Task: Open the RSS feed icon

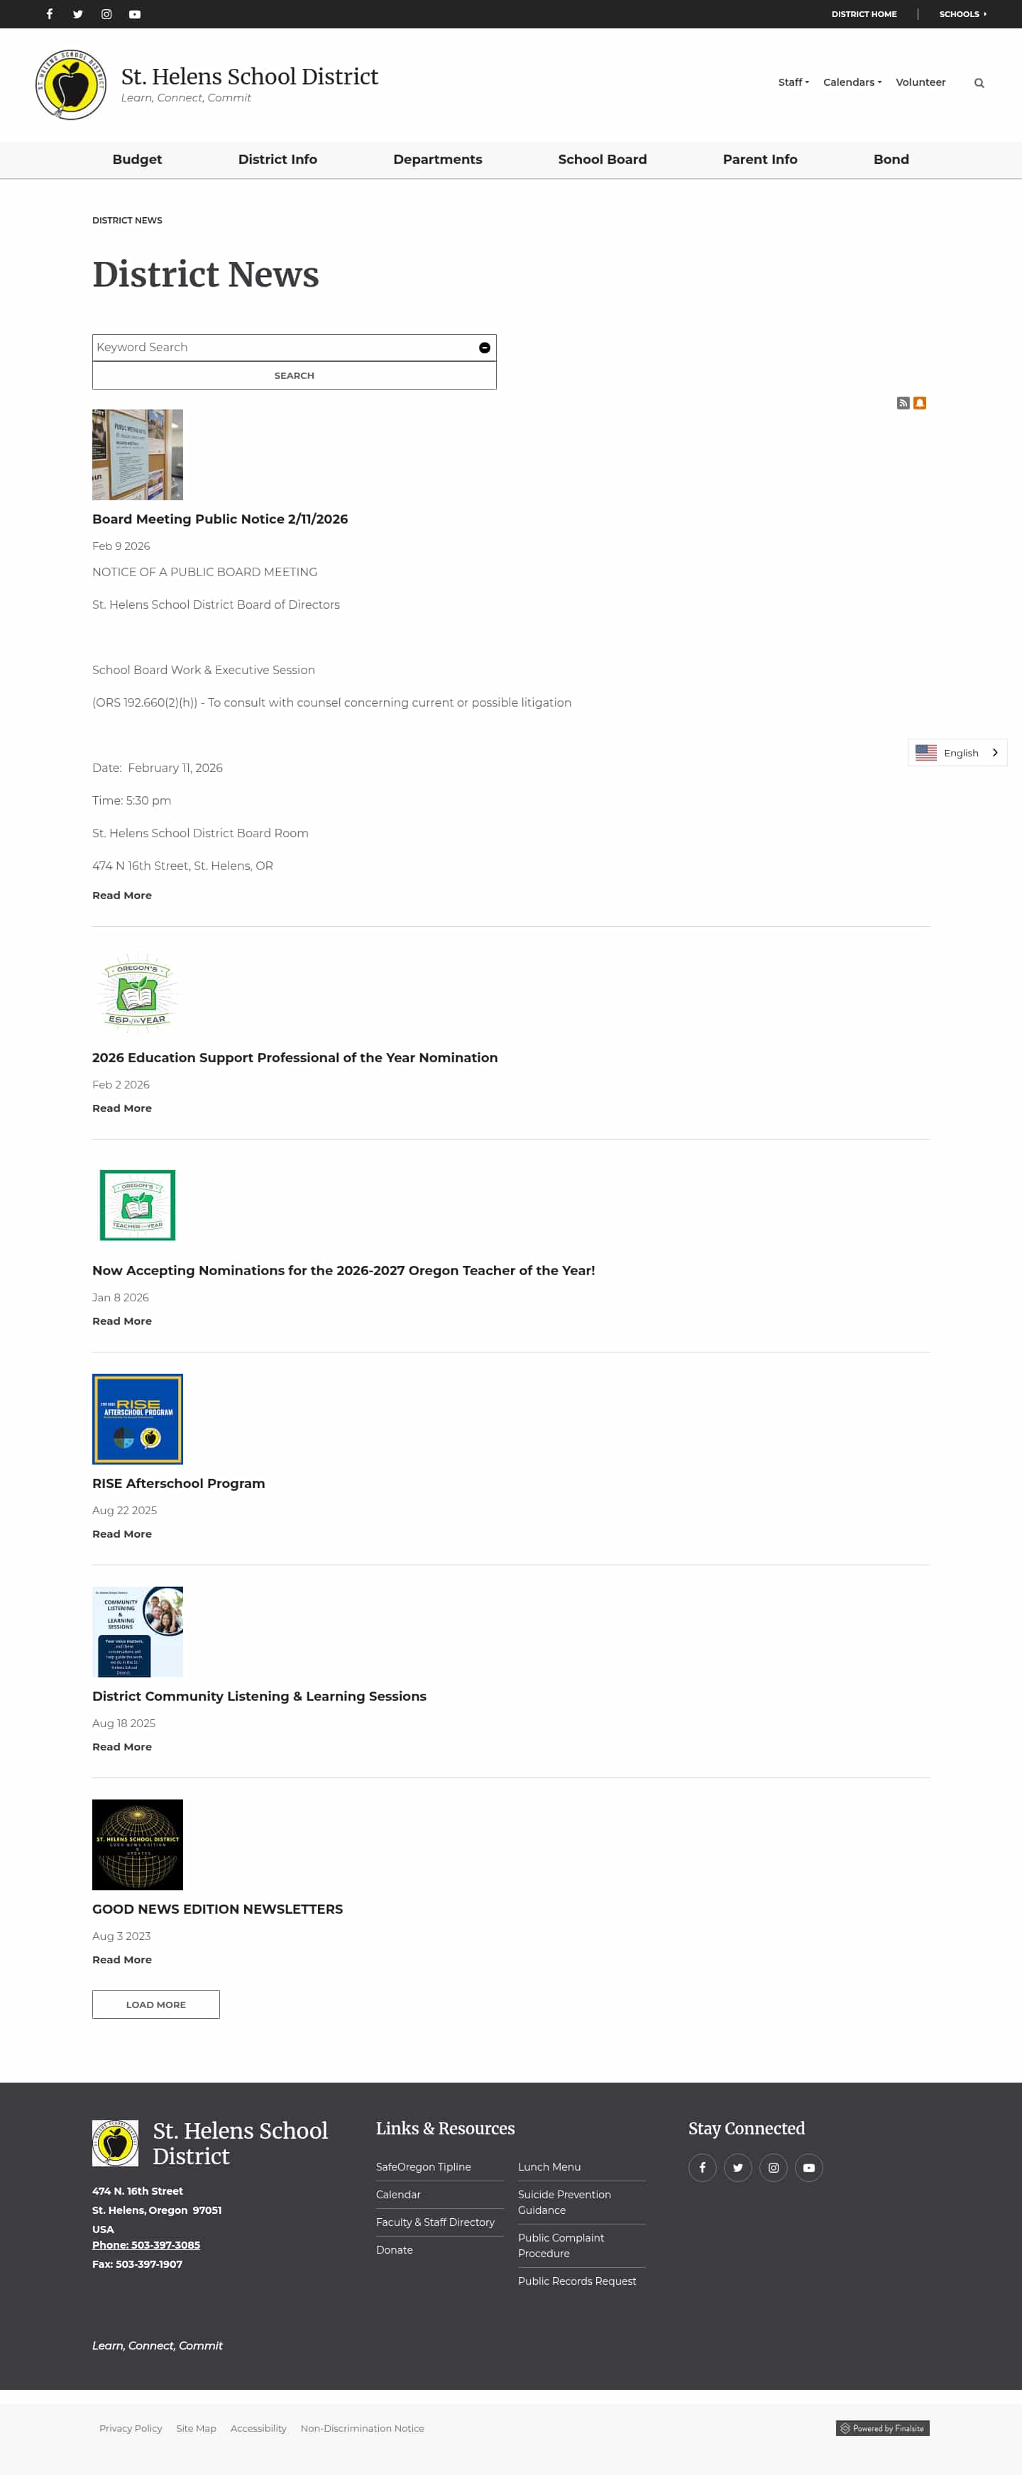Action: [x=903, y=404]
